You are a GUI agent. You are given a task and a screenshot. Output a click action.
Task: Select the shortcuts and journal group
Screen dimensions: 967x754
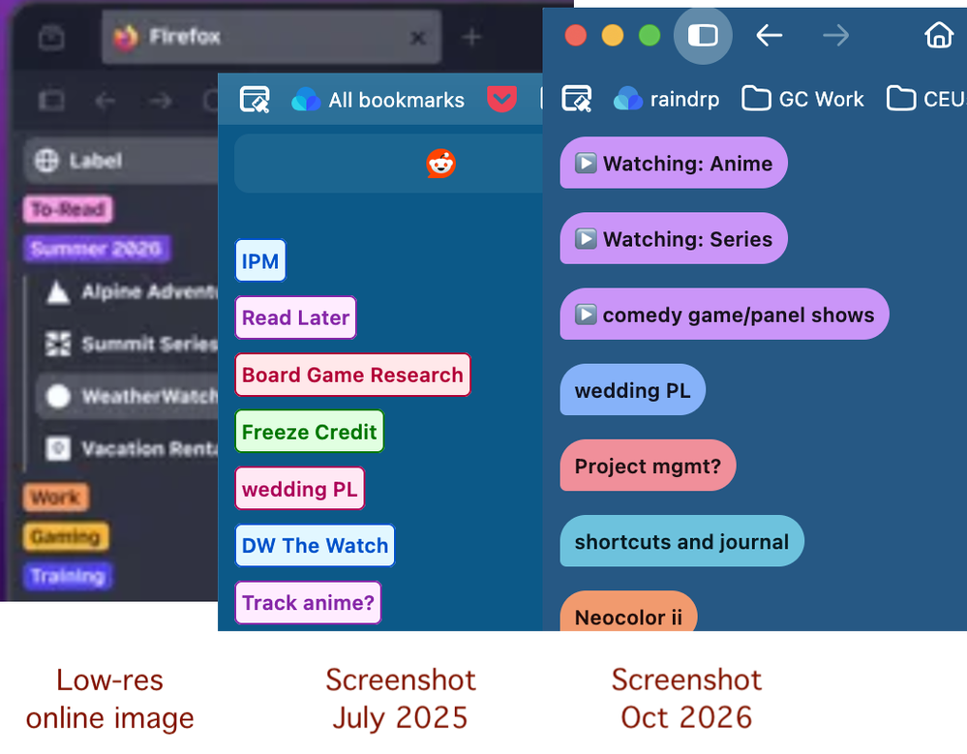[681, 541]
